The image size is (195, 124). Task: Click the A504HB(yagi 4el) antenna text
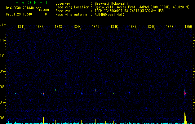pos(109,15)
